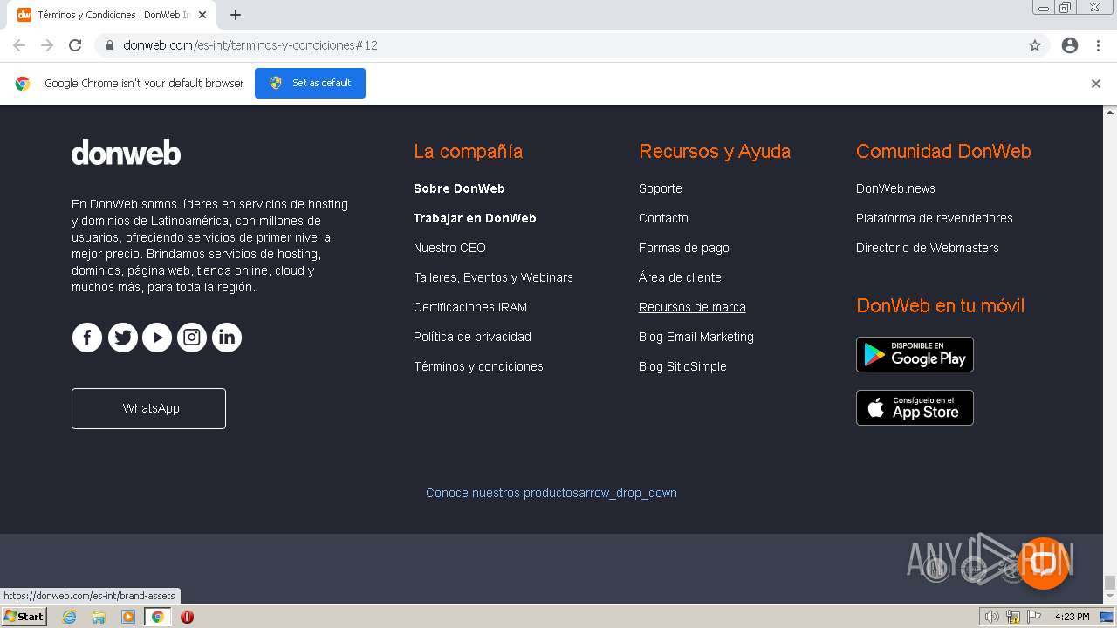Switch to Chrome in the taskbar

pyautogui.click(x=157, y=617)
